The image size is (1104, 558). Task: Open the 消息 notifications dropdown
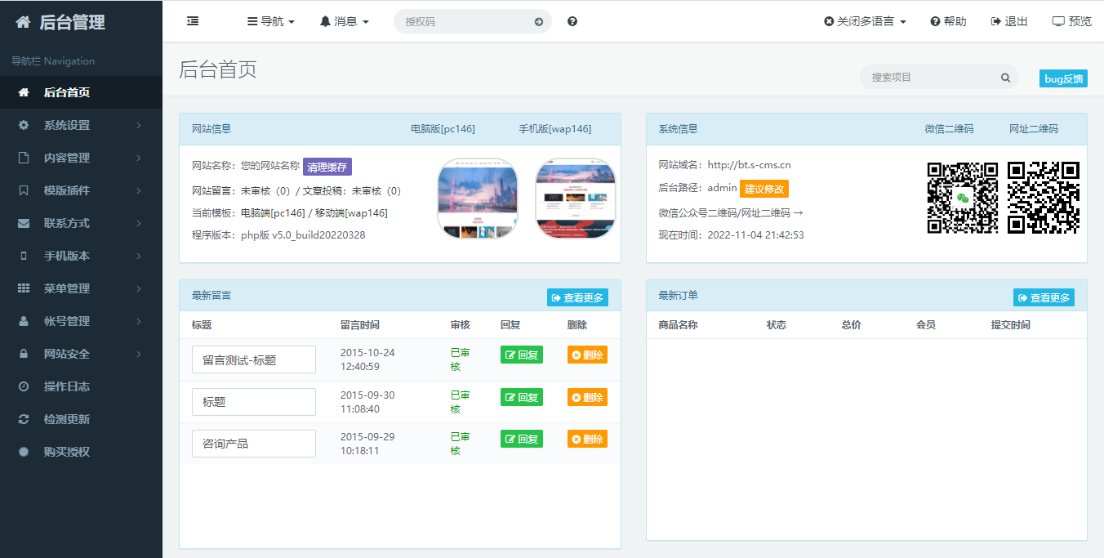pyautogui.click(x=345, y=21)
